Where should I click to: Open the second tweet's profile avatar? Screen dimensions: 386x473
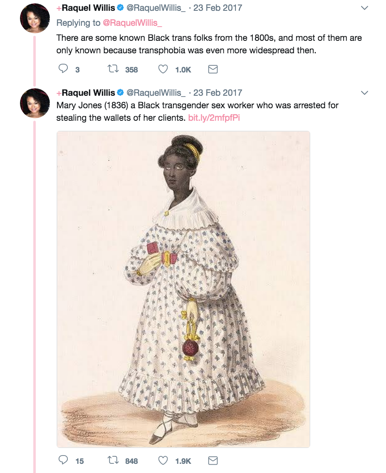coord(35,103)
